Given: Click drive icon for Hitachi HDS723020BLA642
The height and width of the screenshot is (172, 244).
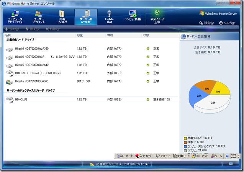Looking at the screenshot, I should (10, 66).
